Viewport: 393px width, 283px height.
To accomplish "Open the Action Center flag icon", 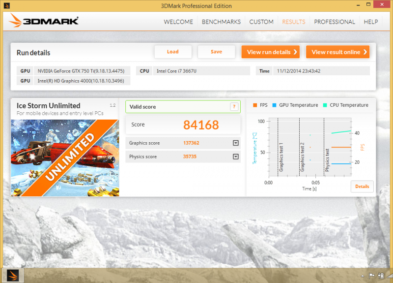I will tap(371, 276).
